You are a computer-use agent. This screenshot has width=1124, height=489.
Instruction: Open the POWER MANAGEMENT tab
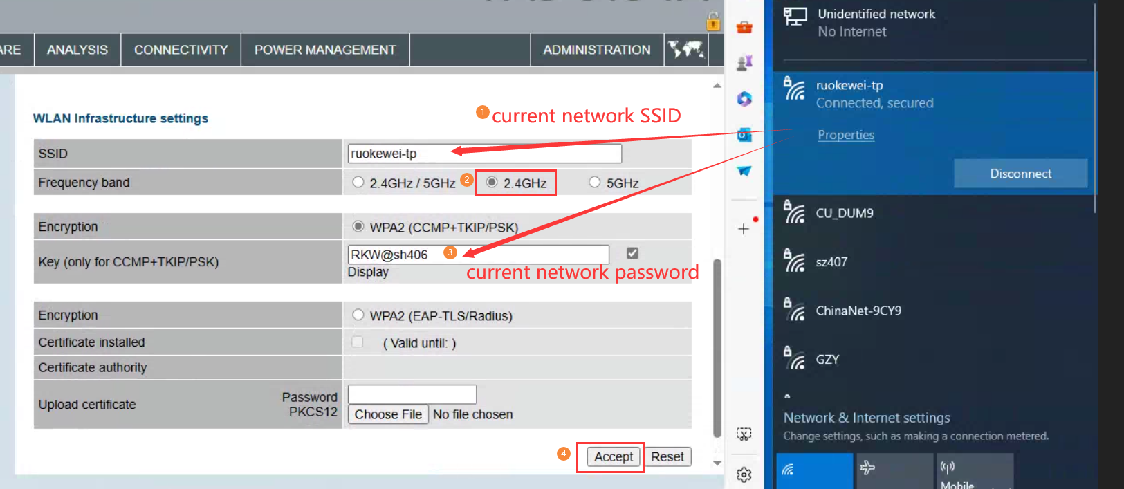(x=325, y=50)
